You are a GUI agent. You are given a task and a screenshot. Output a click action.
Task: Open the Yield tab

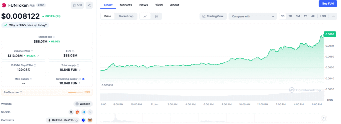click(159, 5)
